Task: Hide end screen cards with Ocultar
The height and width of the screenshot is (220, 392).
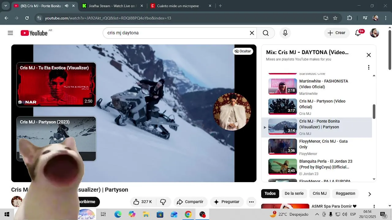Action: coord(243,51)
